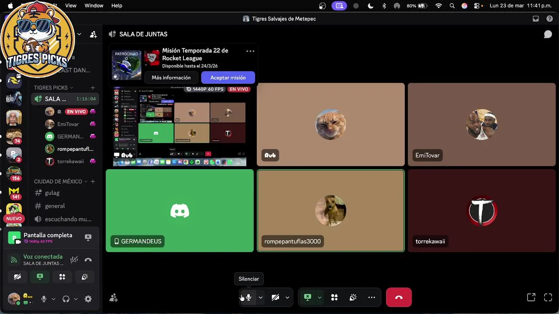Screen dimensions: 559x314
Task: Toggle camera in the left voice panel
Action: 17,277
